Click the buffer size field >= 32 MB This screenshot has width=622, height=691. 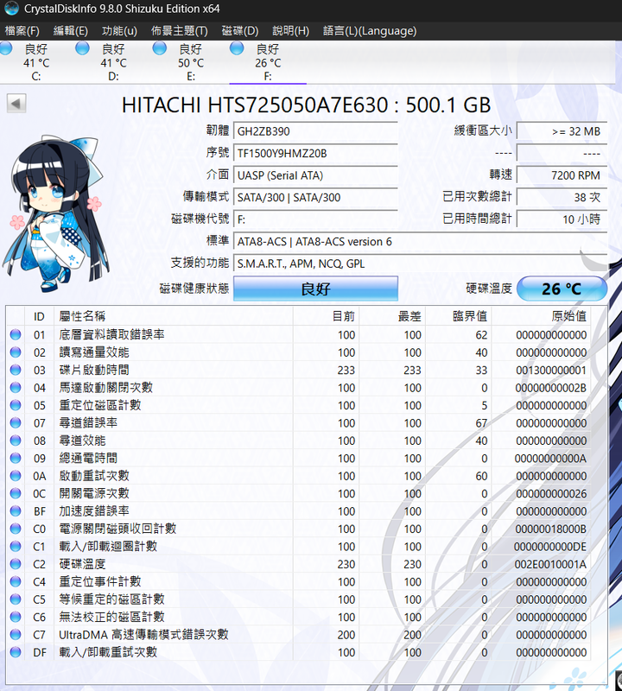point(562,131)
